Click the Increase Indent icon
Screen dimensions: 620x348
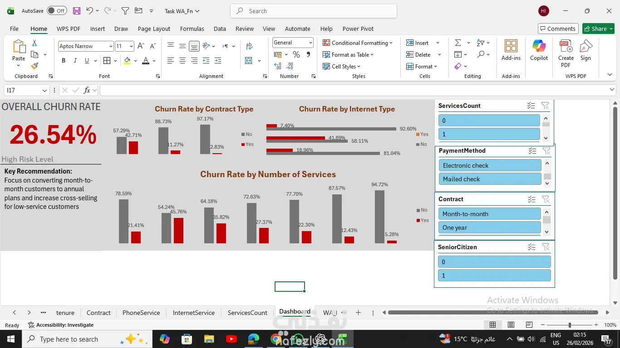click(x=218, y=61)
